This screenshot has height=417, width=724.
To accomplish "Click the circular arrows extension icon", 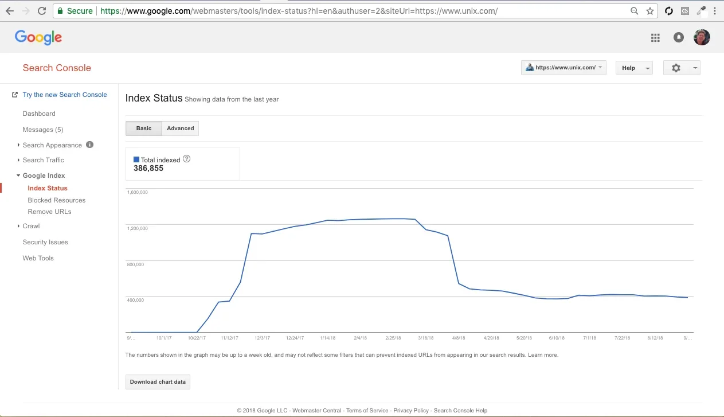I will (668, 11).
